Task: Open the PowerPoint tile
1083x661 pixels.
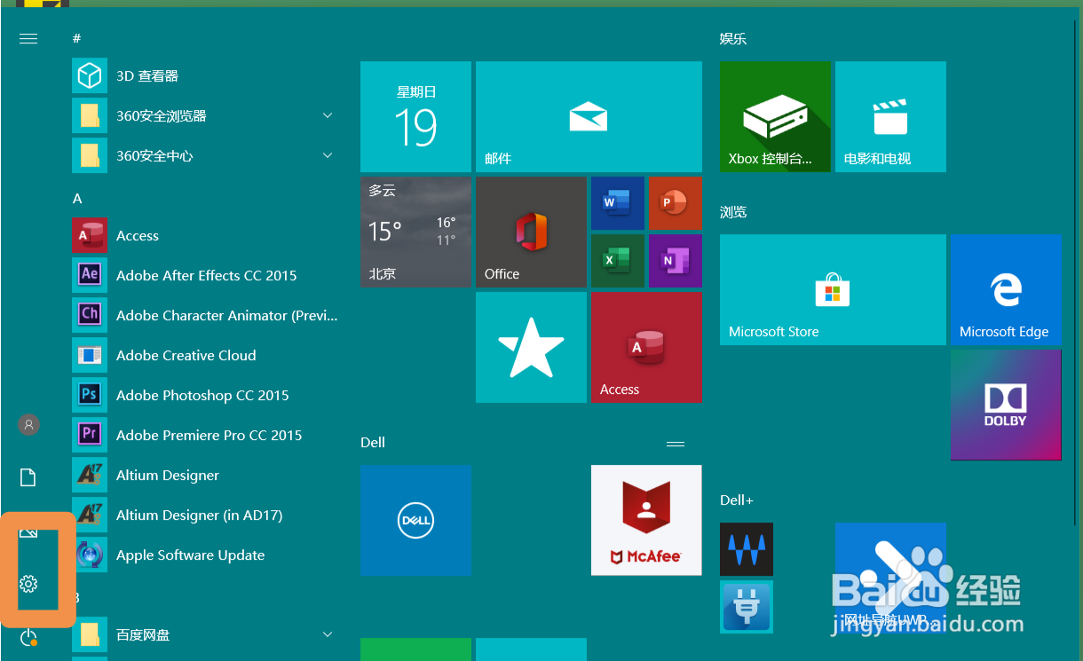Action: click(676, 203)
